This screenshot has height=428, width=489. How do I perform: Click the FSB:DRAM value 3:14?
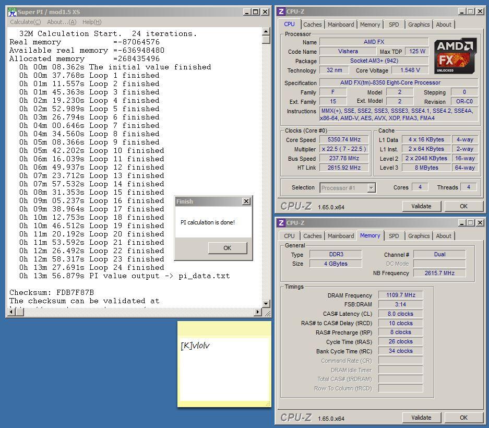point(401,304)
